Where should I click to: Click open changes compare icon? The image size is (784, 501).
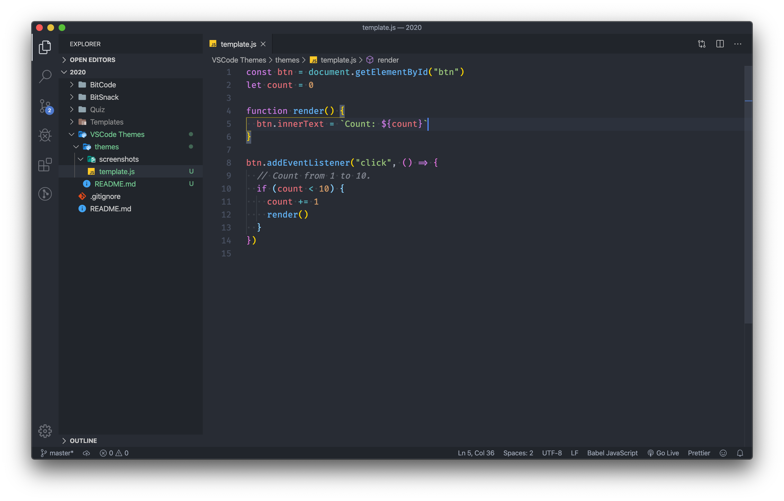[x=701, y=44]
